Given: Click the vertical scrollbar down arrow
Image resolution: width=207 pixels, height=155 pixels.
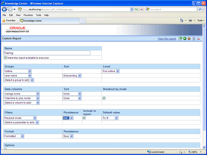Looking at the screenshot, I should [204, 147].
